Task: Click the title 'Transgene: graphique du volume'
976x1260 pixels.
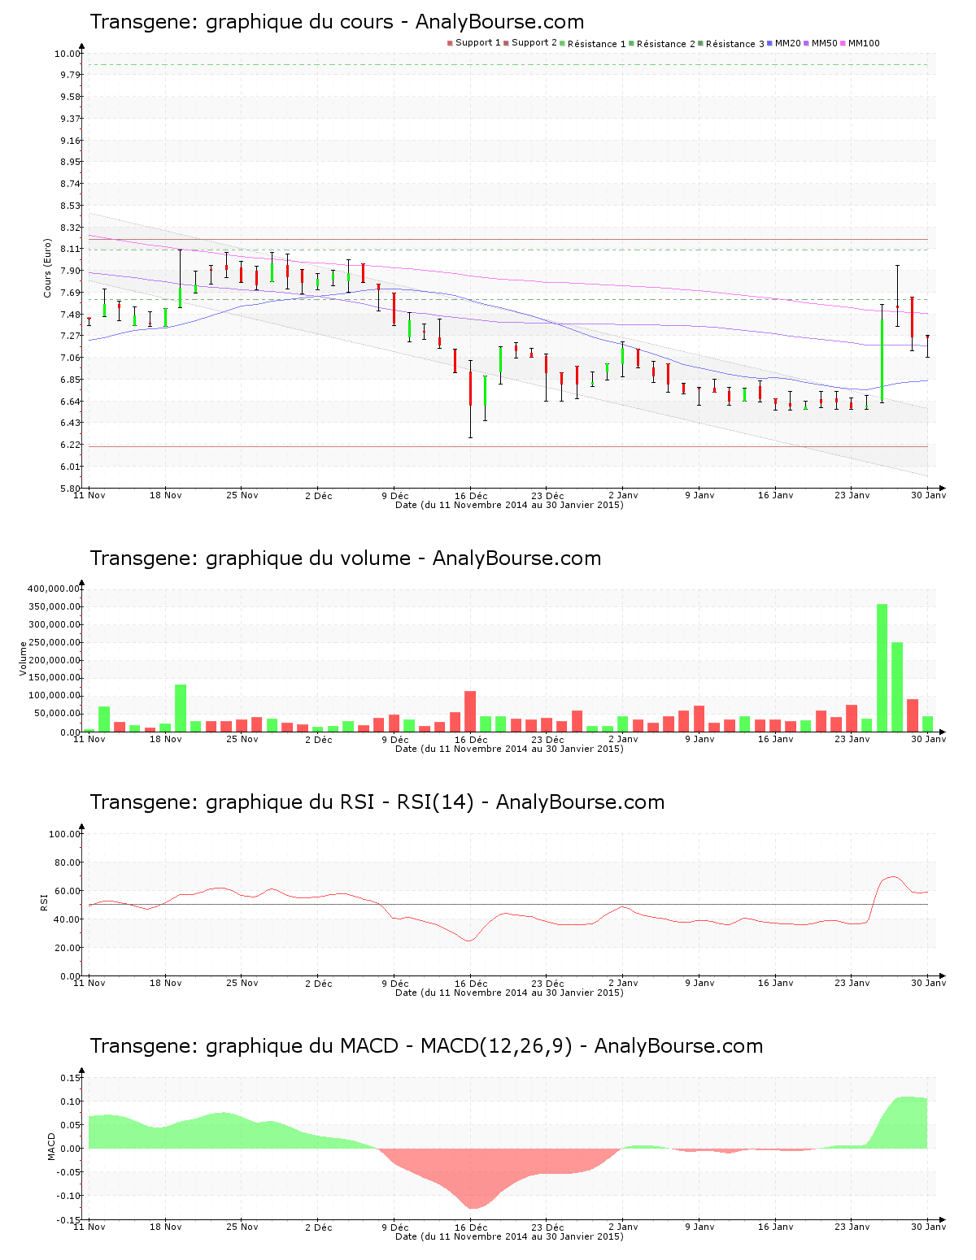Action: (250, 558)
